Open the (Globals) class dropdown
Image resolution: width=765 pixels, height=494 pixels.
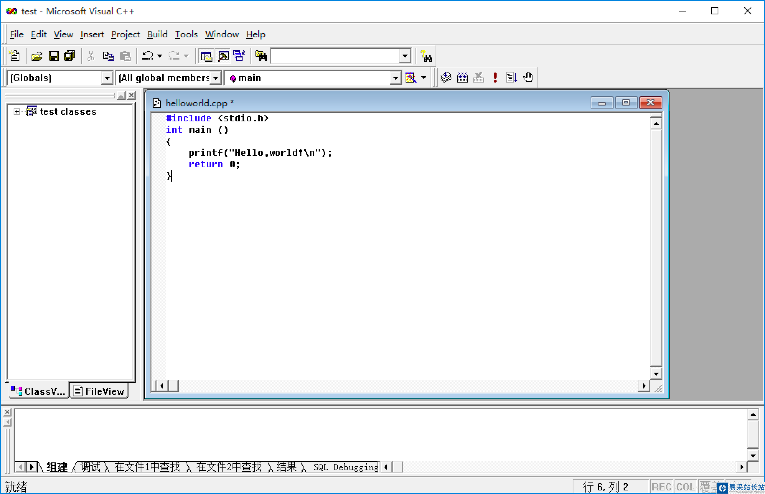tap(107, 78)
